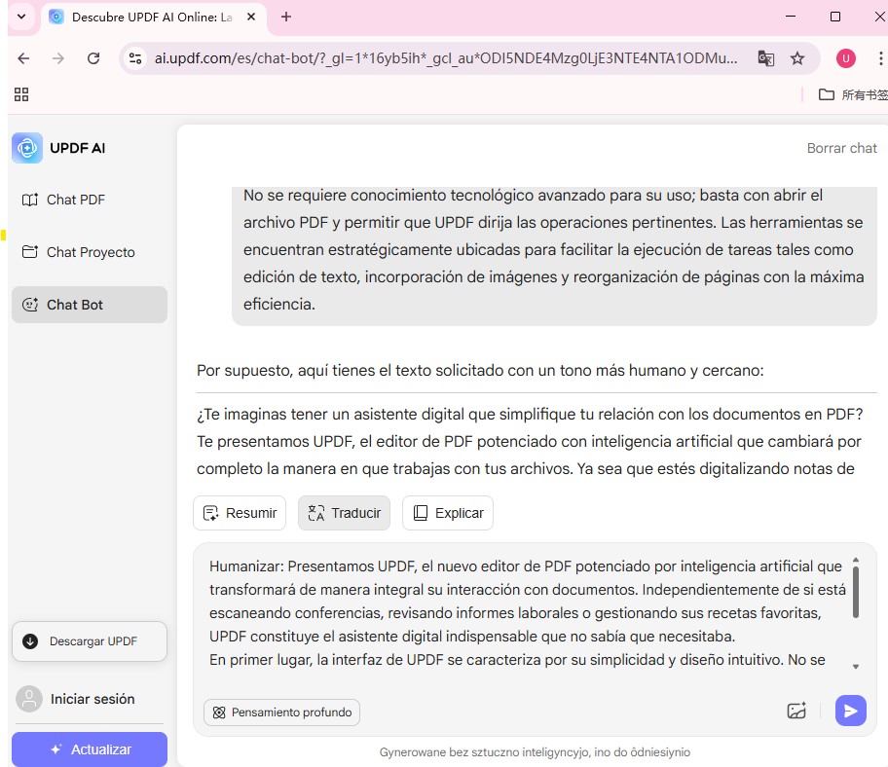Open Chat Proyecto in sidebar
This screenshot has width=888, height=767.
pyautogui.click(x=89, y=252)
